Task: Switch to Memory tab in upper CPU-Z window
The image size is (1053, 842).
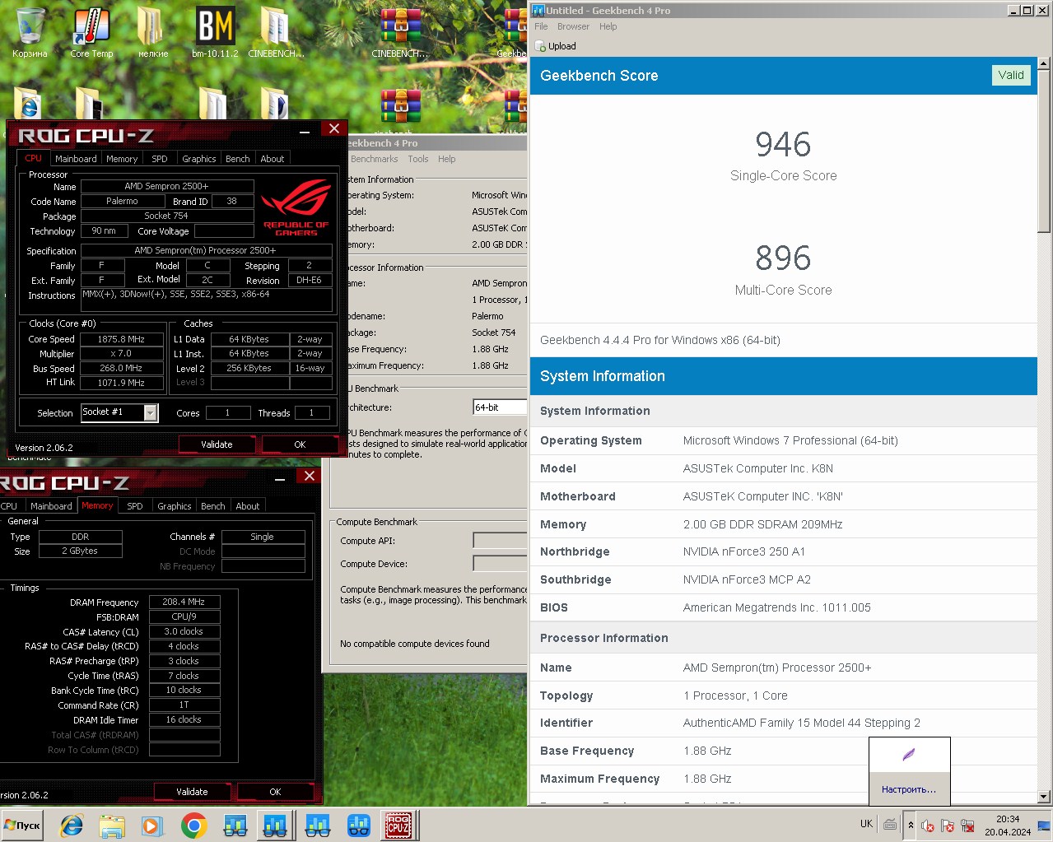Action: [122, 159]
